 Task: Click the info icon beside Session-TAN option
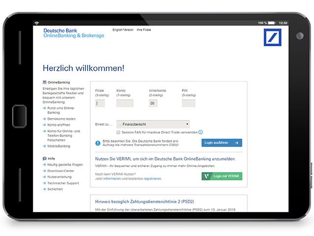[x=201, y=132]
